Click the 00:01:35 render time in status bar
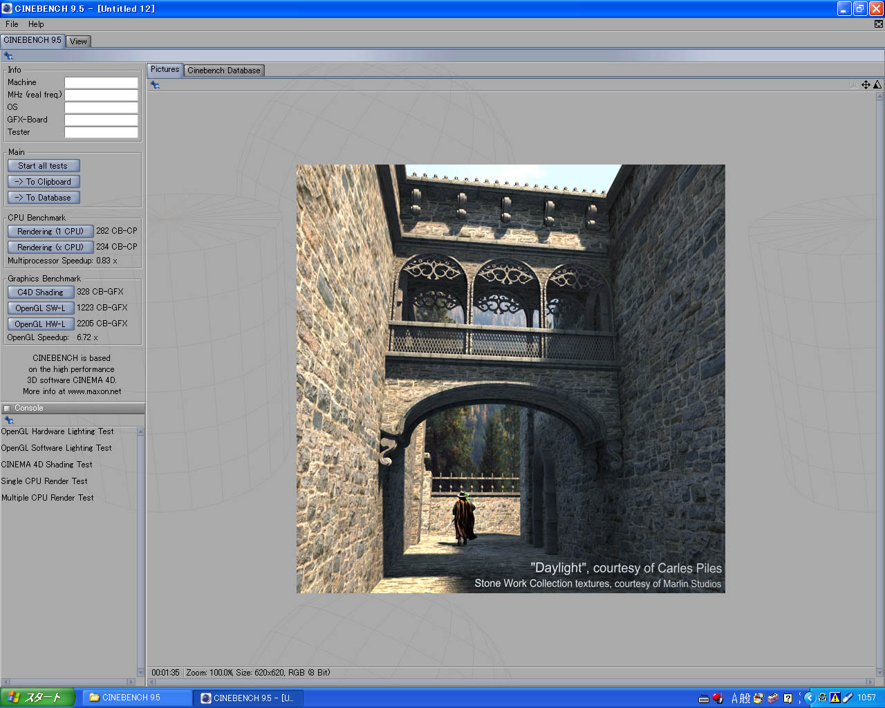Viewport: 885px width, 708px height. point(165,673)
